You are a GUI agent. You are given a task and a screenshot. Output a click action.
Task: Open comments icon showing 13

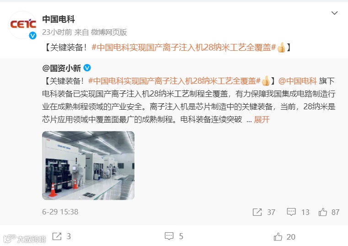click(291, 212)
